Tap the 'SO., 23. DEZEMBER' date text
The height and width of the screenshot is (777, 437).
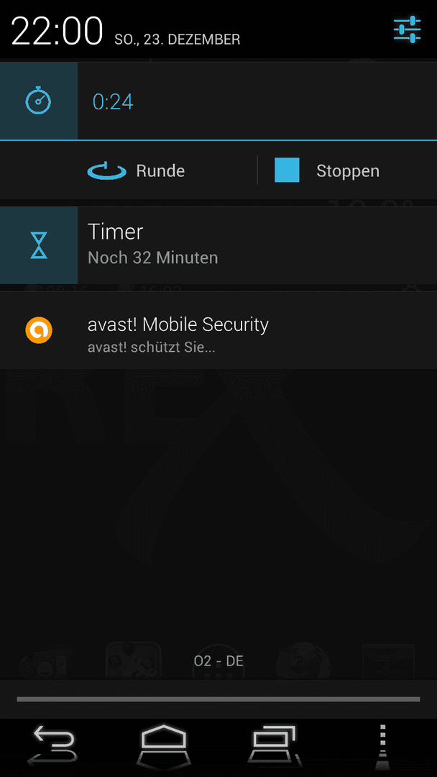178,40
